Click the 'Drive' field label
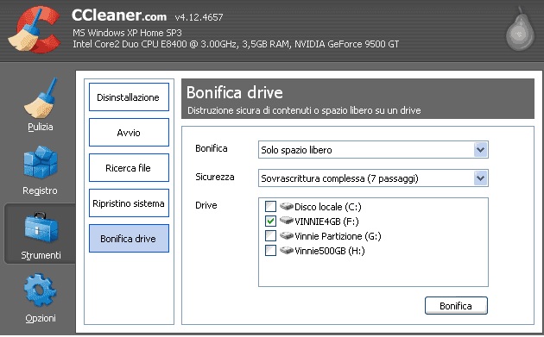The width and height of the screenshot is (544, 337). coord(206,205)
